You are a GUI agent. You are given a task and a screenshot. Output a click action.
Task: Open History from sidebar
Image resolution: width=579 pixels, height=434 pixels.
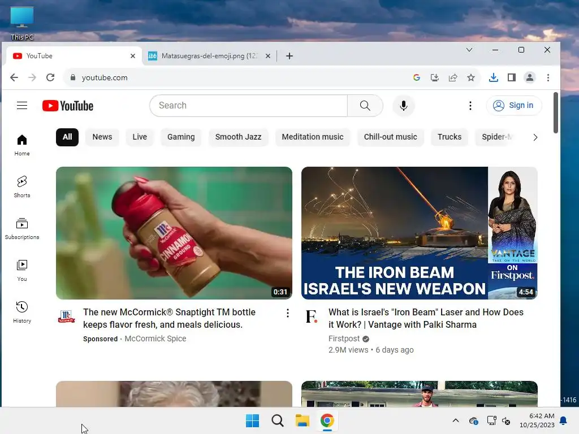click(x=22, y=312)
